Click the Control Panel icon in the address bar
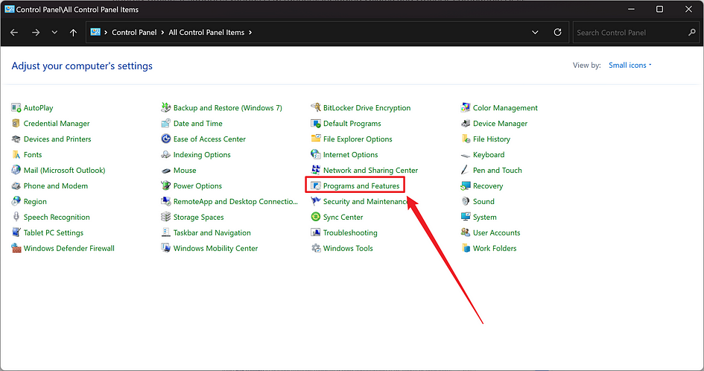This screenshot has width=704, height=371. point(95,32)
